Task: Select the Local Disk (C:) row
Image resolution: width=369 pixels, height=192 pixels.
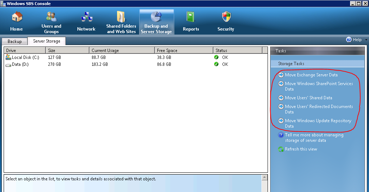Action: [25, 57]
